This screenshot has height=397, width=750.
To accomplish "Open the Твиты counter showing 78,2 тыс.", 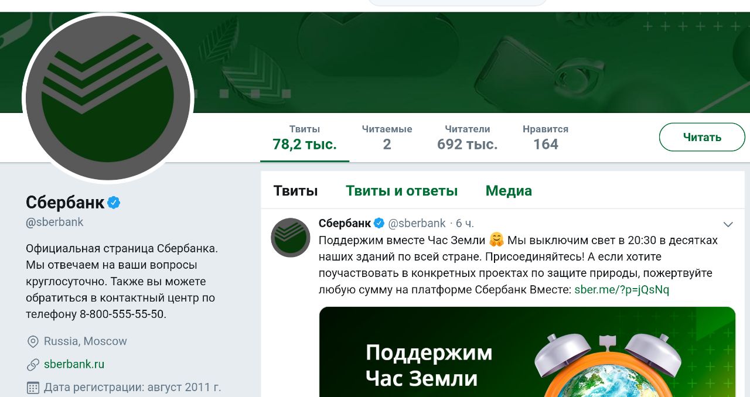I will tap(305, 138).
